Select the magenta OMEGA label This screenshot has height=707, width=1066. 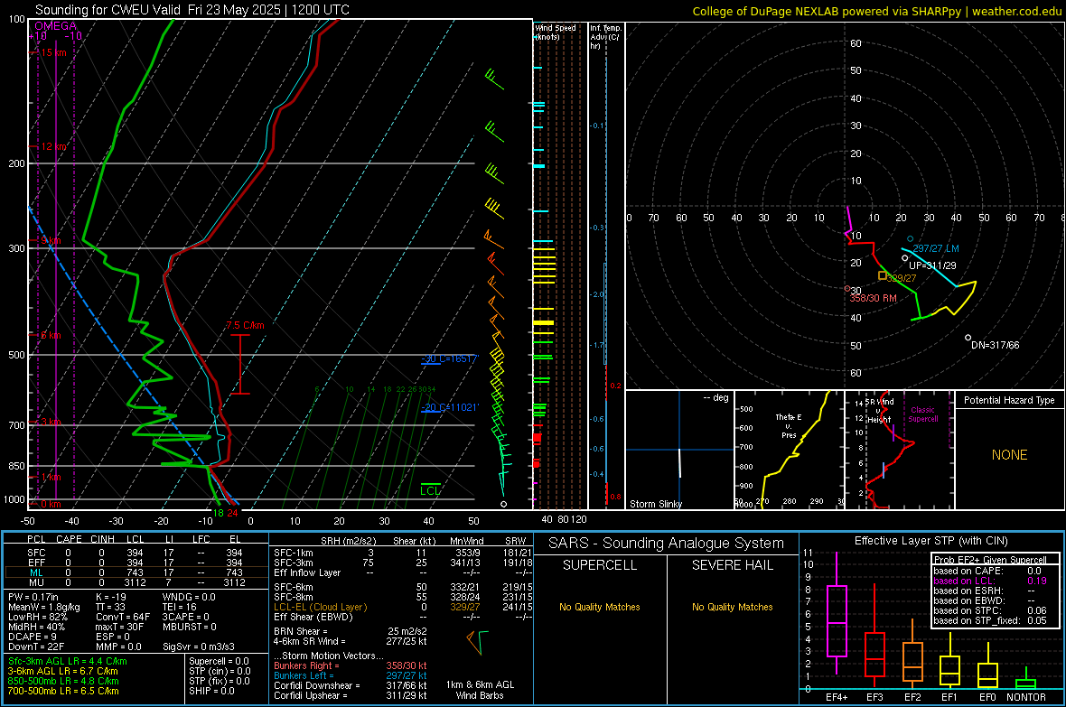pos(56,26)
